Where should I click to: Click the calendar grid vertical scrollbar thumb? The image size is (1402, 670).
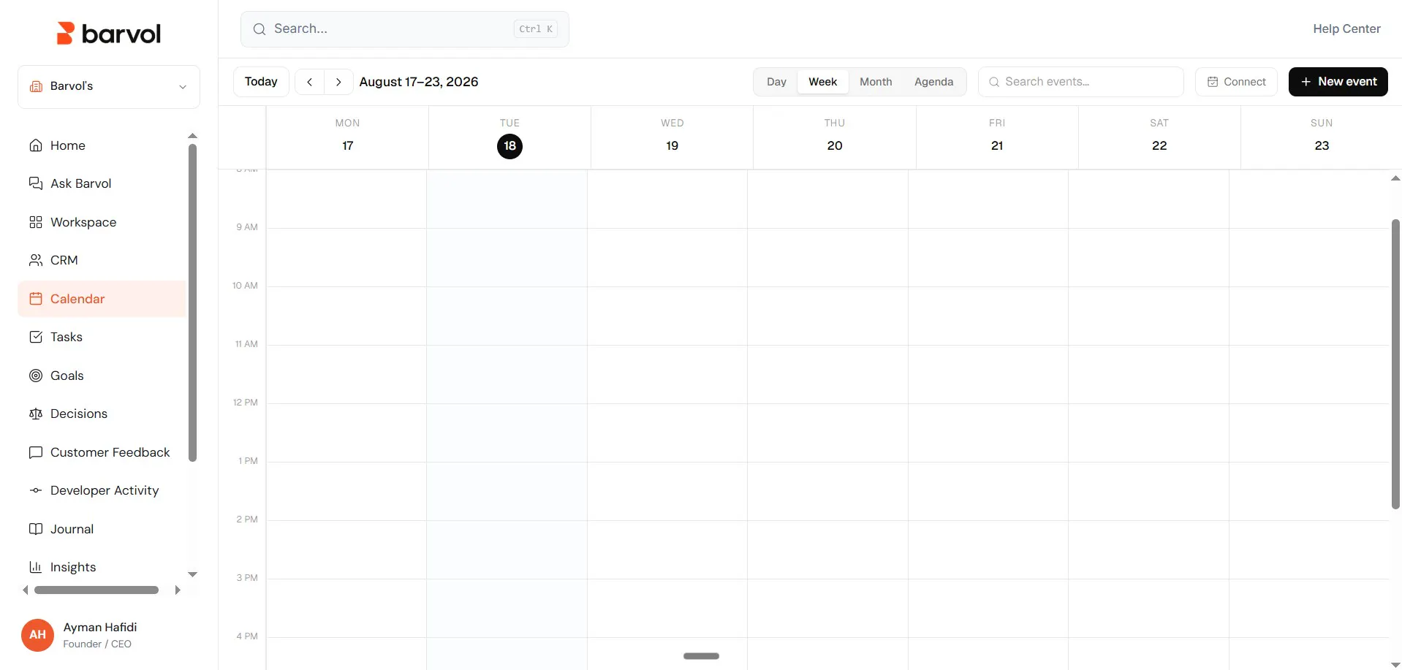[x=1395, y=364]
